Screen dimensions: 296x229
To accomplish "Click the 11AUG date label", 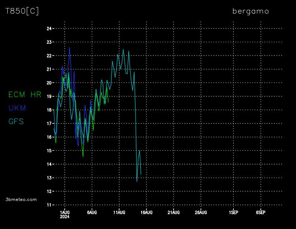I will click(119, 212).
